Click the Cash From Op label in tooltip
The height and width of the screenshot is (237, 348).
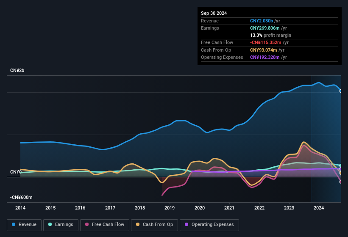pyautogui.click(x=216, y=50)
